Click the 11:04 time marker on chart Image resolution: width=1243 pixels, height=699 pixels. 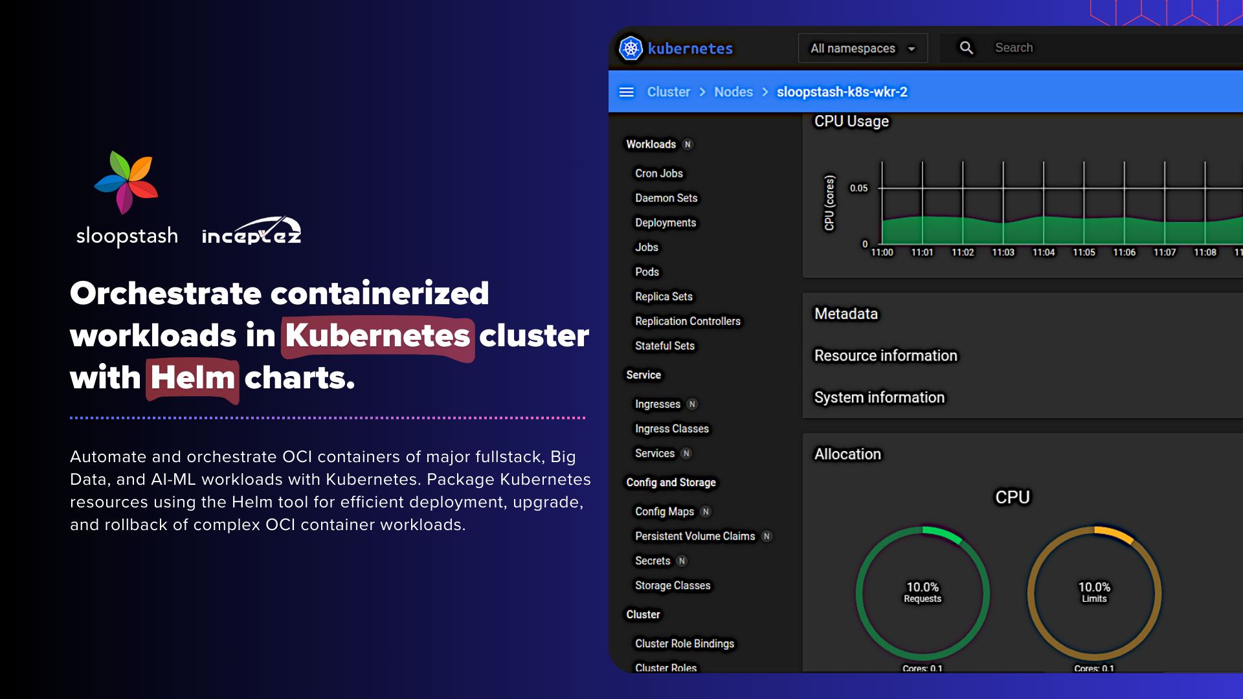point(1043,252)
